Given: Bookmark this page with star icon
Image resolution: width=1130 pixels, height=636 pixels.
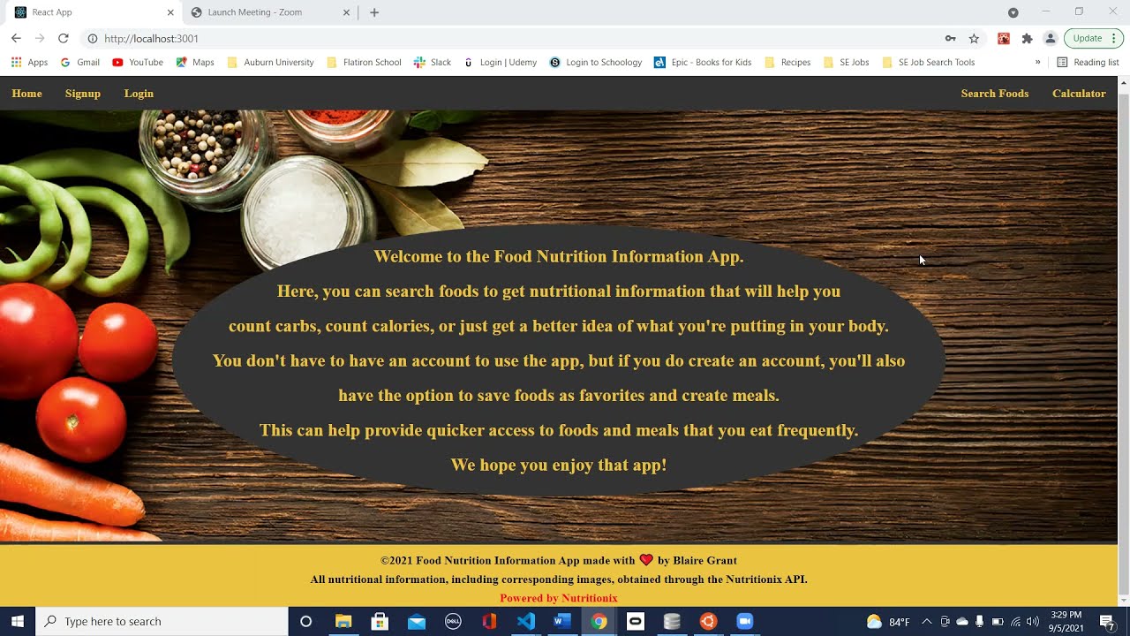Looking at the screenshot, I should 974,38.
